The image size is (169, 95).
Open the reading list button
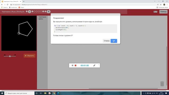point(162,7)
